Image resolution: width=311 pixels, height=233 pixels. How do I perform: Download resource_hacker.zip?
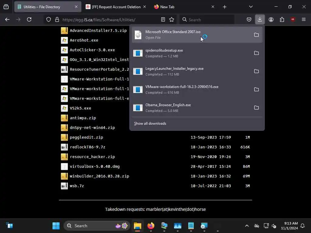pyautogui.click(x=92, y=157)
